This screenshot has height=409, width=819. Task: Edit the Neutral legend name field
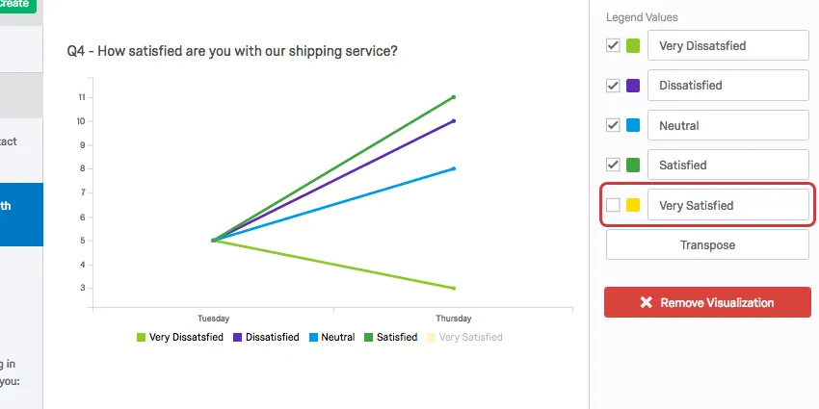tap(727, 125)
